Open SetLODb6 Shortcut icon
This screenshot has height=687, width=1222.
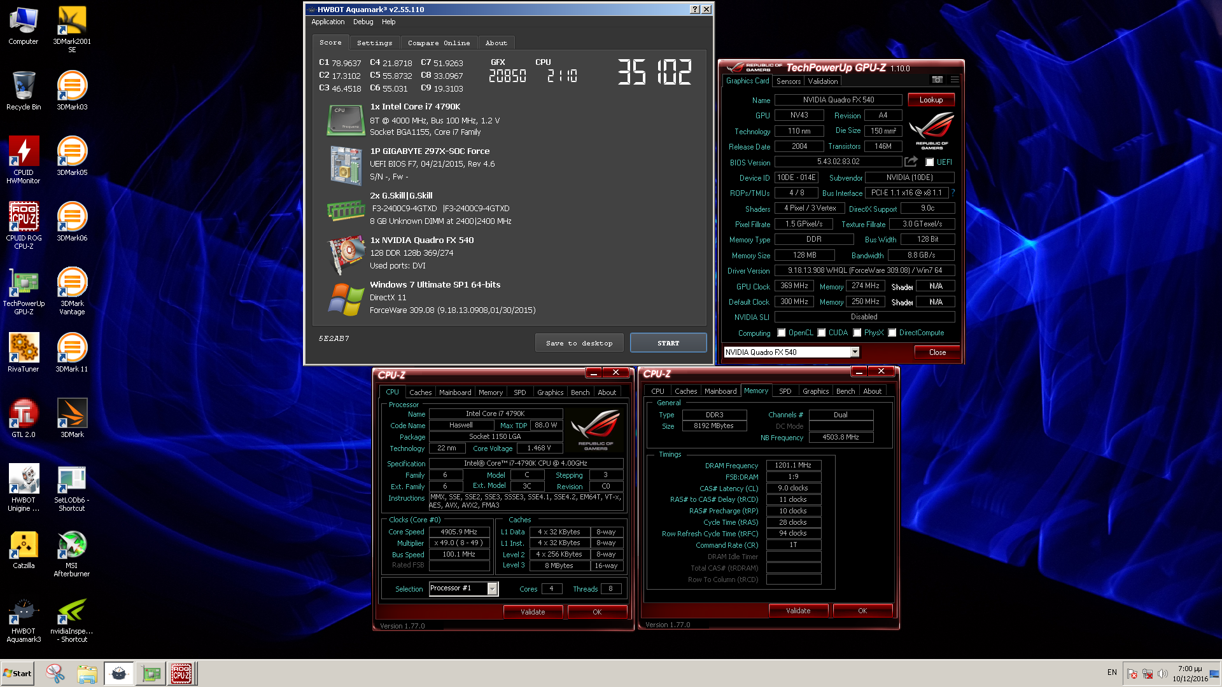[72, 488]
